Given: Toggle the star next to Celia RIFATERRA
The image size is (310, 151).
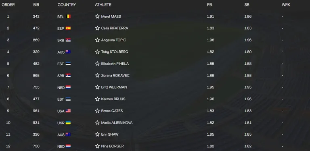Looking at the screenshot, I should point(97,28).
